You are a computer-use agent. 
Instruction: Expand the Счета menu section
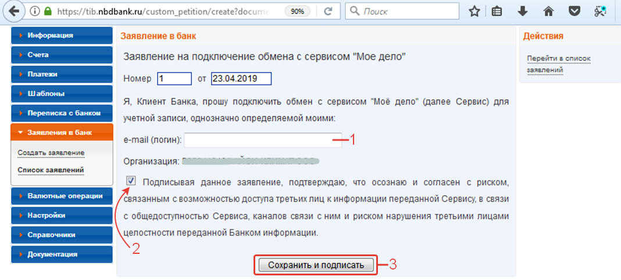point(62,55)
